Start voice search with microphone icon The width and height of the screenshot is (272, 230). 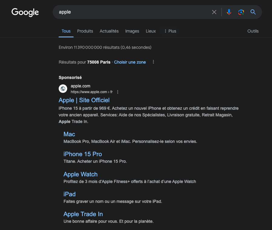pyautogui.click(x=229, y=12)
